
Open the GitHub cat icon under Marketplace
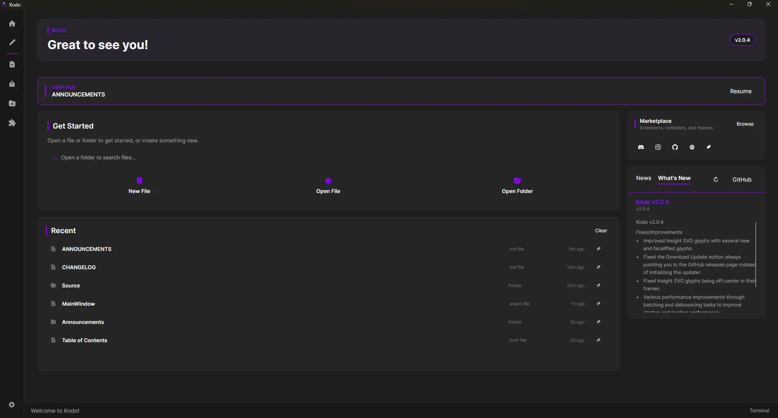[x=675, y=147]
